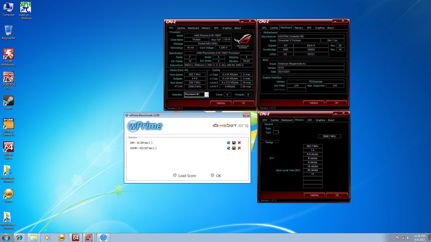Open Caches tab in the CPU-Z timings window
Image resolution: width=431 pixels, height=242 pixels.
point(274,120)
